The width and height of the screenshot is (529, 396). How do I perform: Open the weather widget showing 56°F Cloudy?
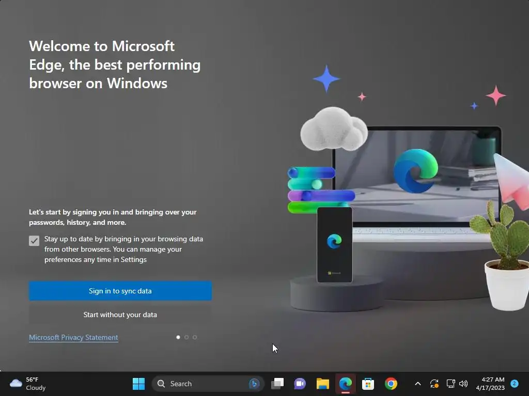coord(28,384)
